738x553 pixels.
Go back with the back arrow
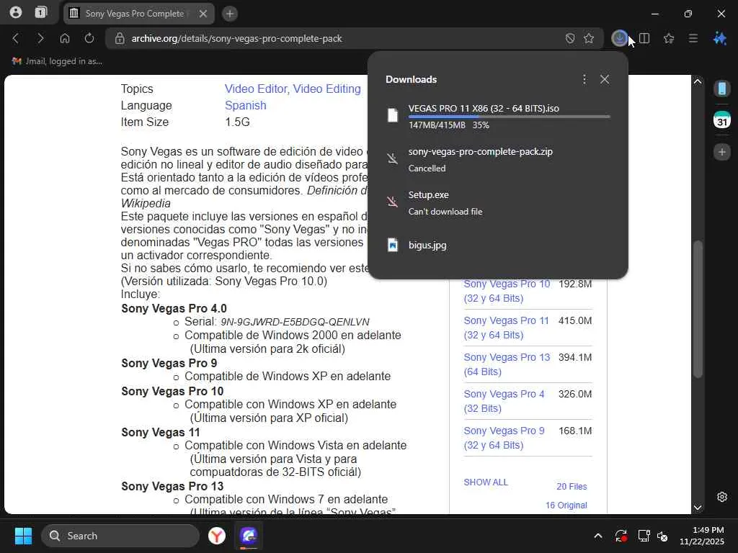(16, 38)
